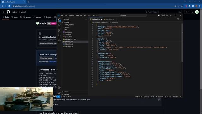Click the GitHub search field

(x=163, y=12)
